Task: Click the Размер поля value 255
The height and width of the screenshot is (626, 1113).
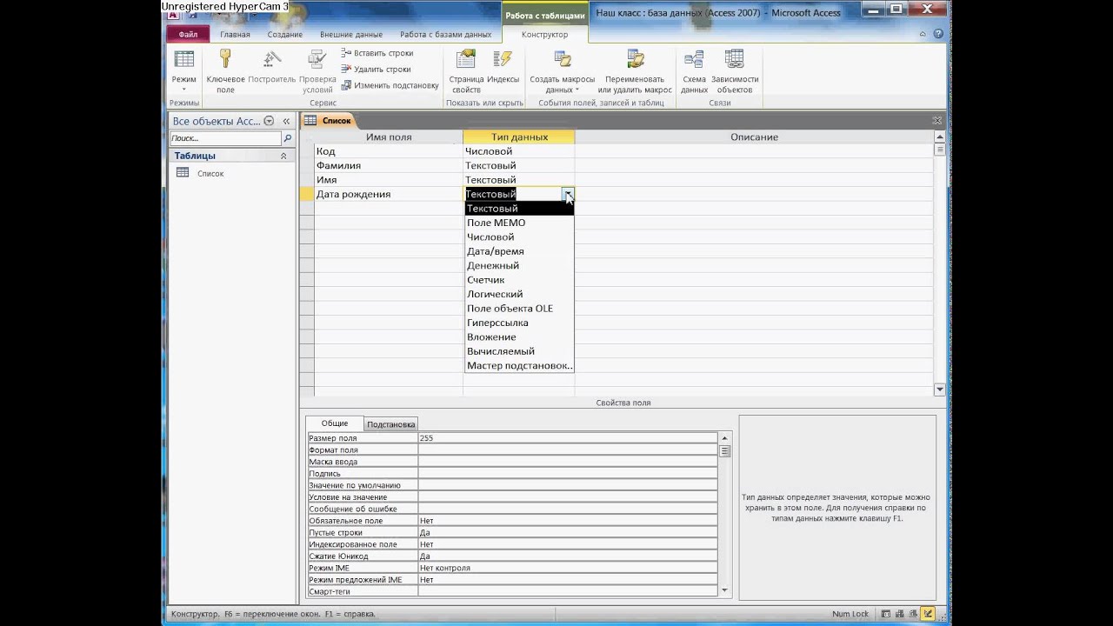Action: 568,438
